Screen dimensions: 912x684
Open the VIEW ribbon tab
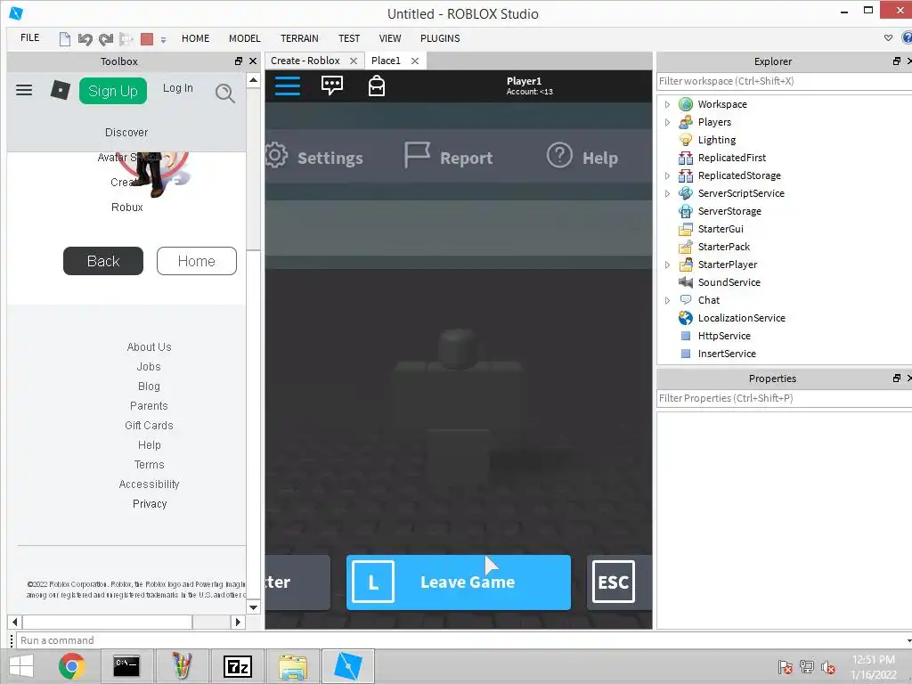(390, 38)
